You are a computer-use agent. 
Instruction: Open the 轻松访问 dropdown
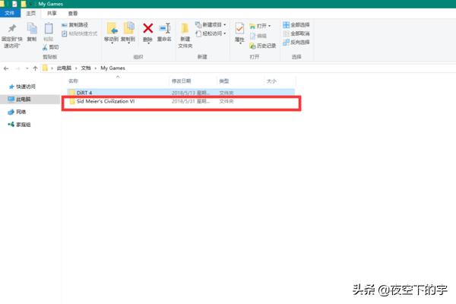[x=211, y=33]
